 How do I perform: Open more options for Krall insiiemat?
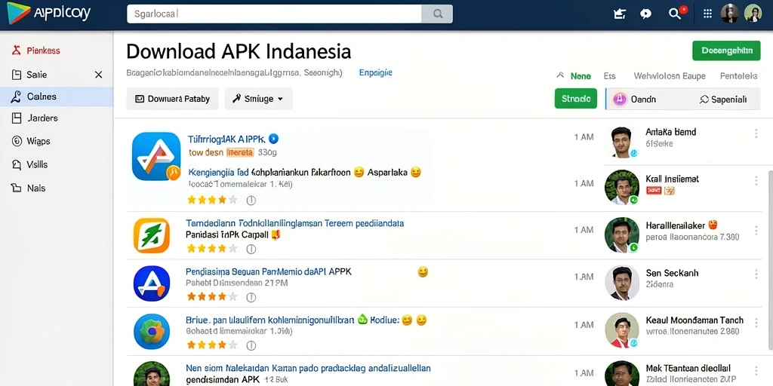[756, 181]
